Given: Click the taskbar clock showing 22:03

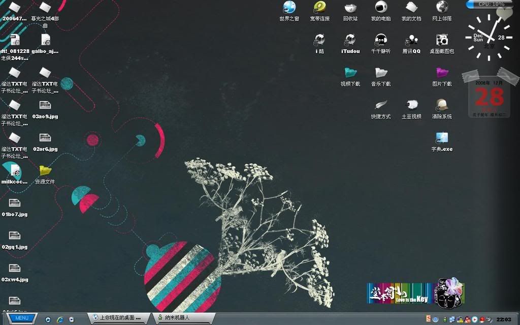Looking at the screenshot, I should (x=504, y=319).
